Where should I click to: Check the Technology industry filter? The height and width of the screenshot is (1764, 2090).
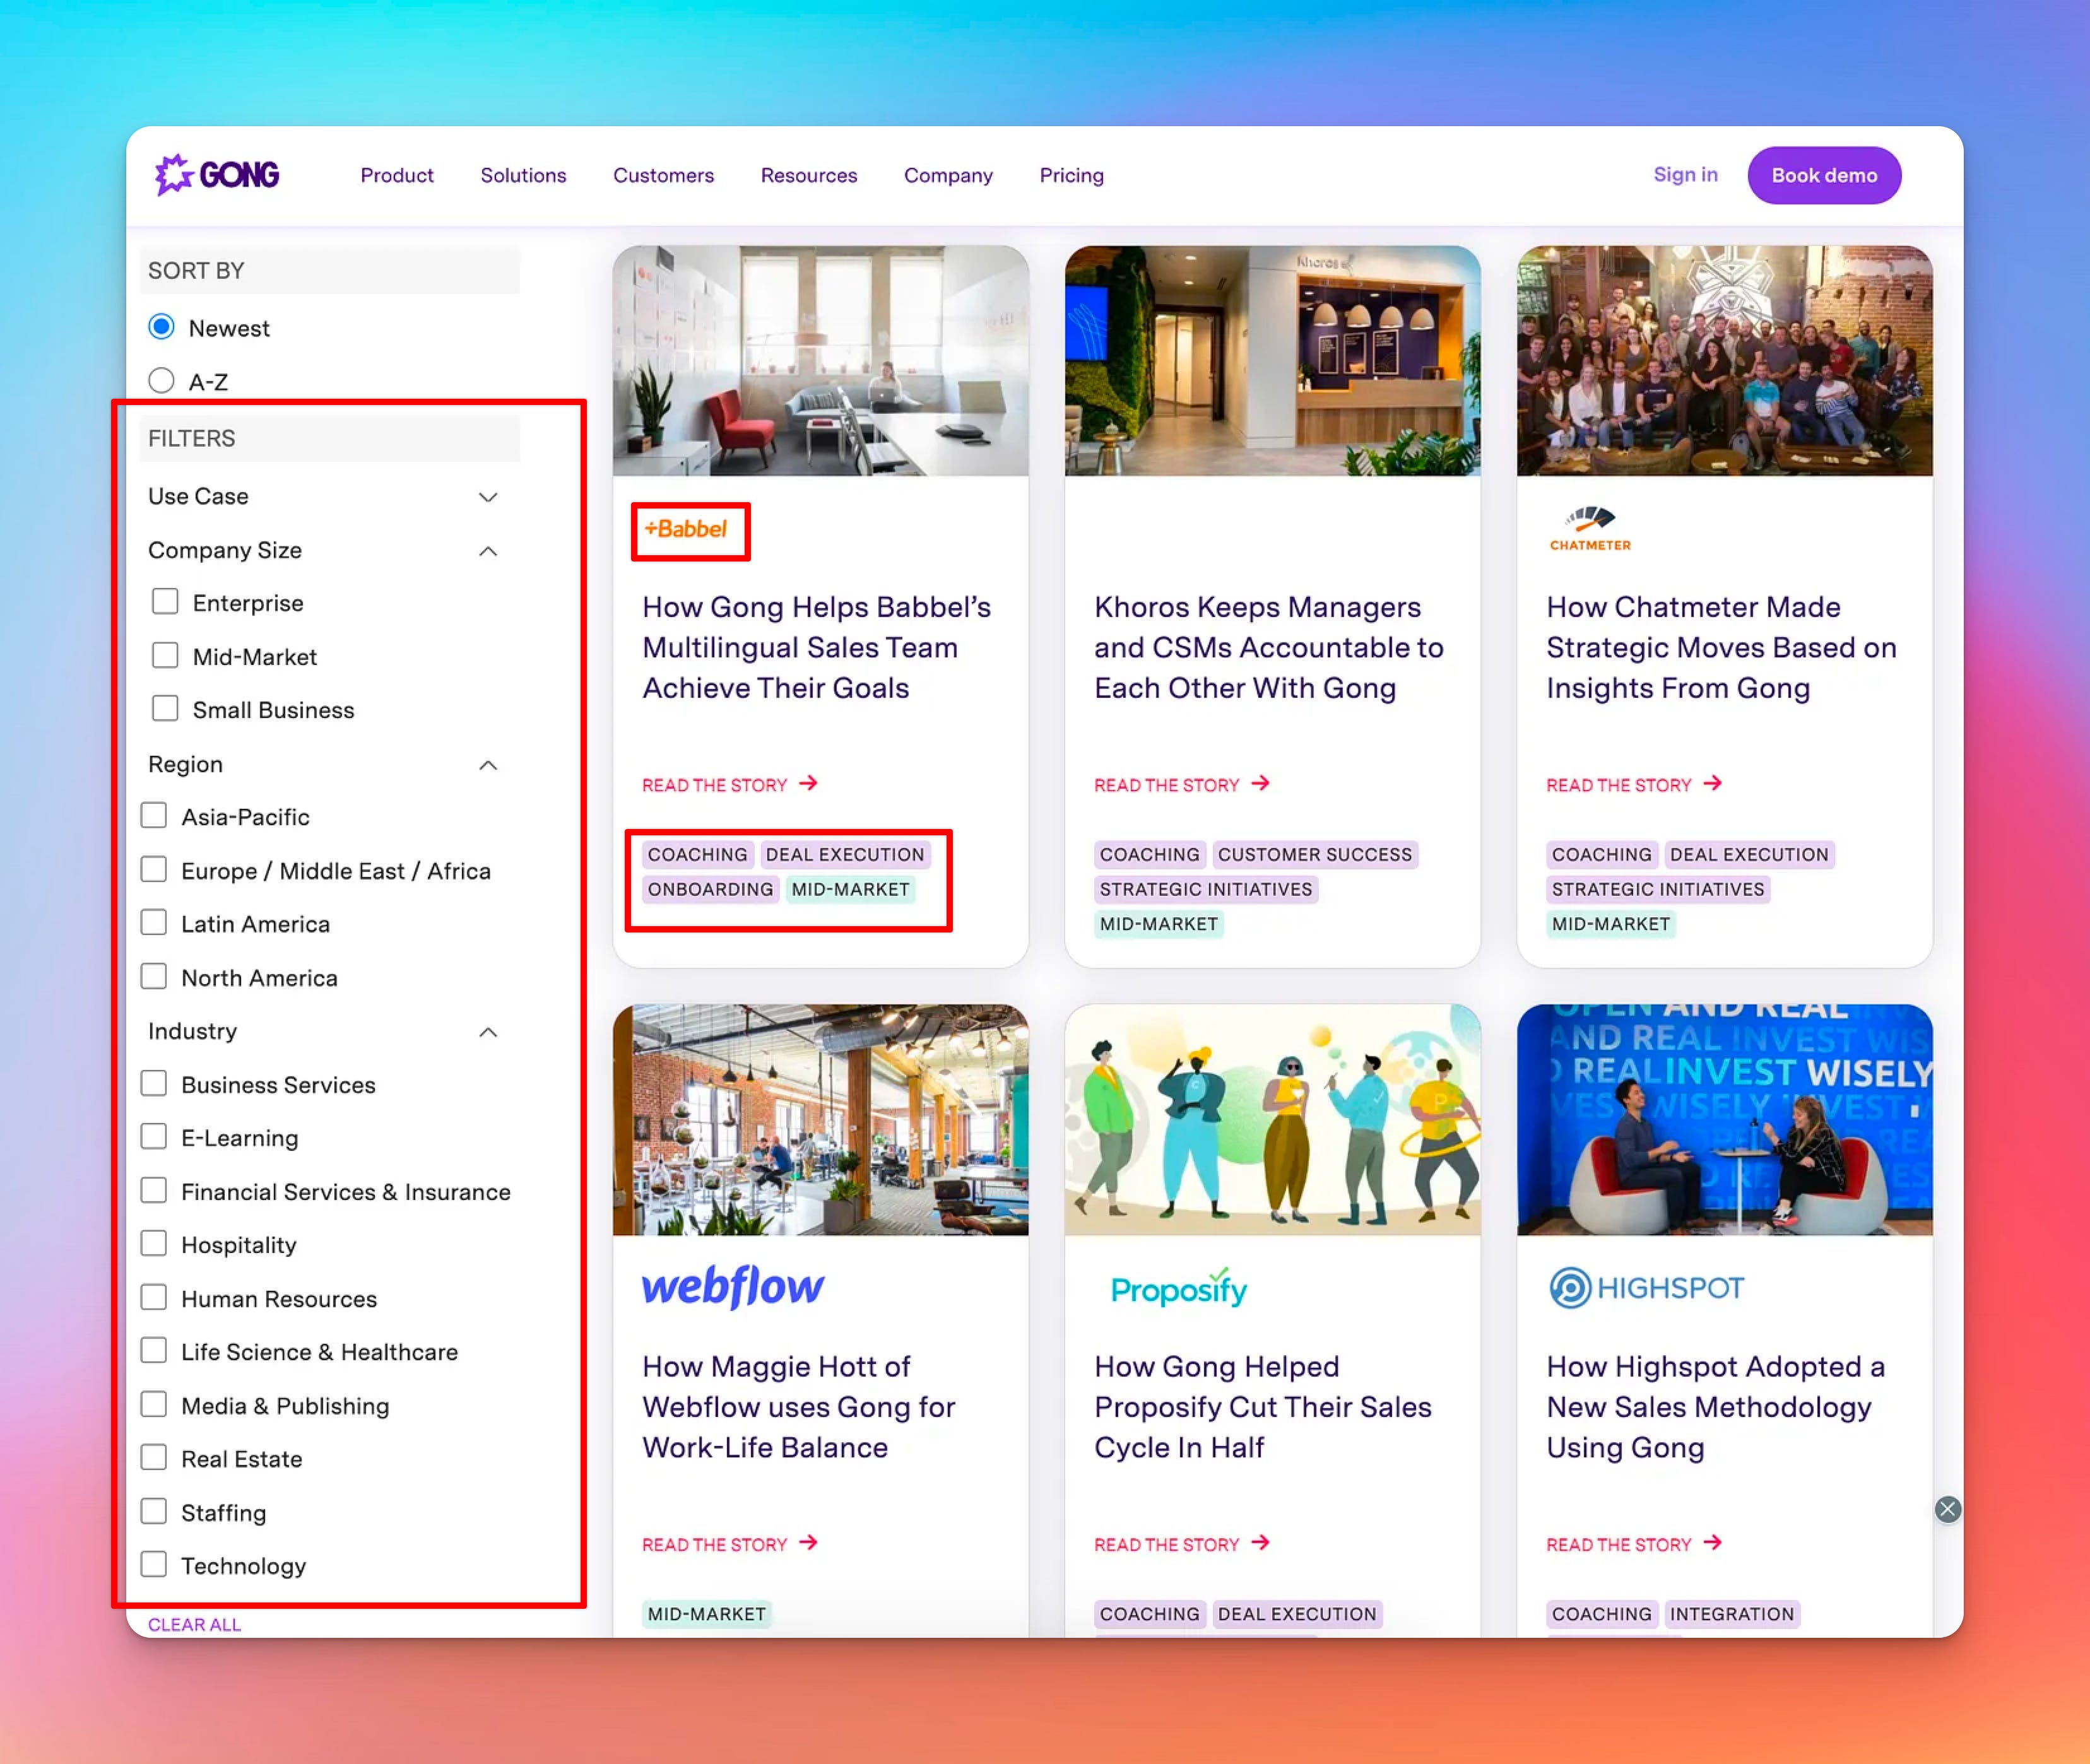pyautogui.click(x=154, y=1565)
